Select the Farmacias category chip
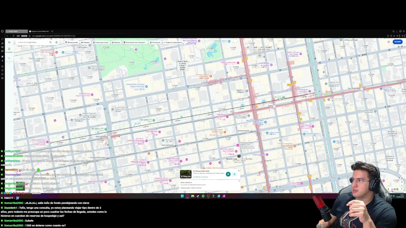 [155, 42]
